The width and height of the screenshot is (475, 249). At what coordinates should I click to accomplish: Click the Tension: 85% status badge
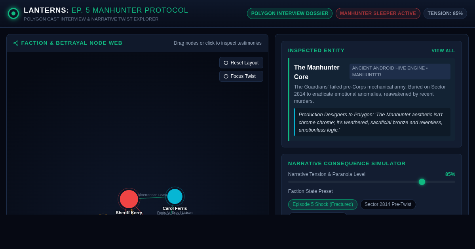445,13
